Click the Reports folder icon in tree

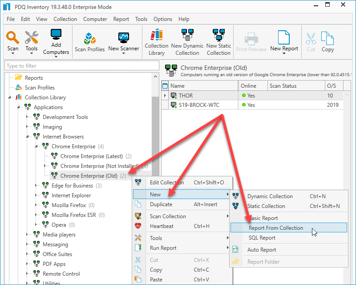(x=19, y=77)
